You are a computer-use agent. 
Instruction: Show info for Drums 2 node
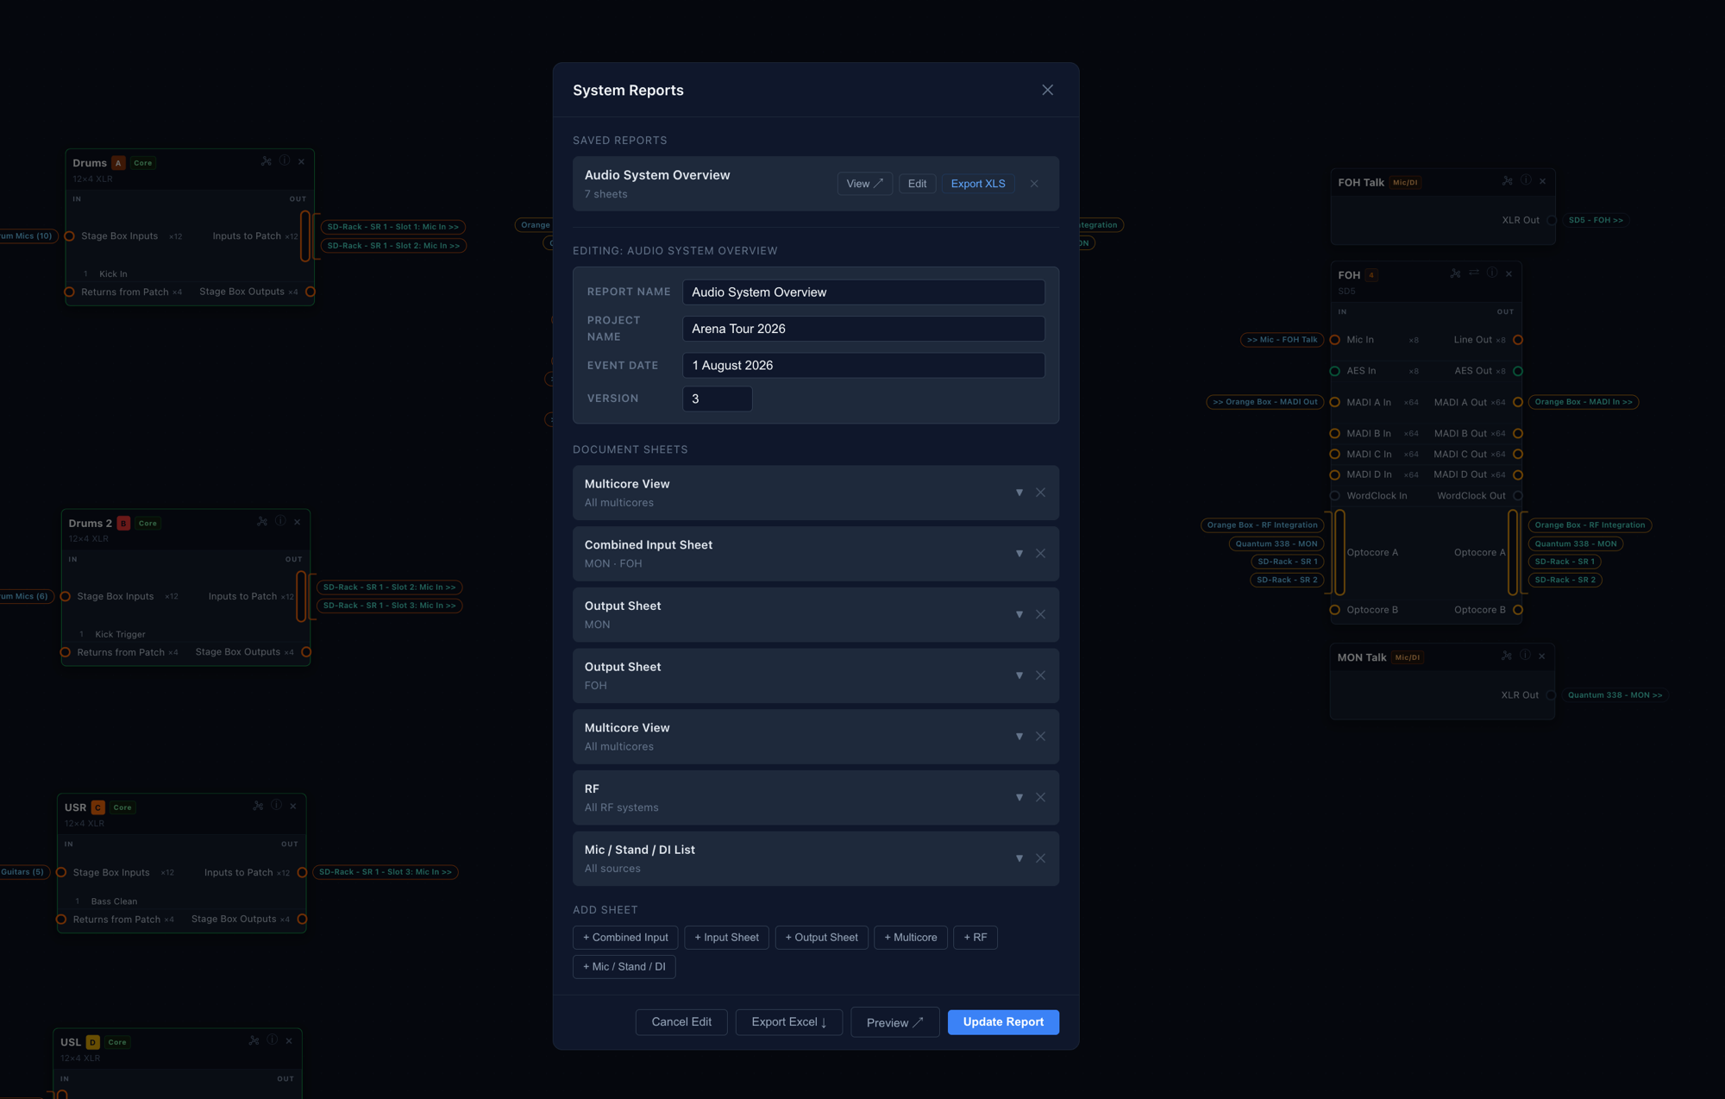coord(280,522)
